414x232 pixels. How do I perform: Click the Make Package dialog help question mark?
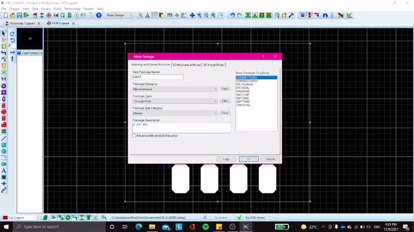coord(263,57)
